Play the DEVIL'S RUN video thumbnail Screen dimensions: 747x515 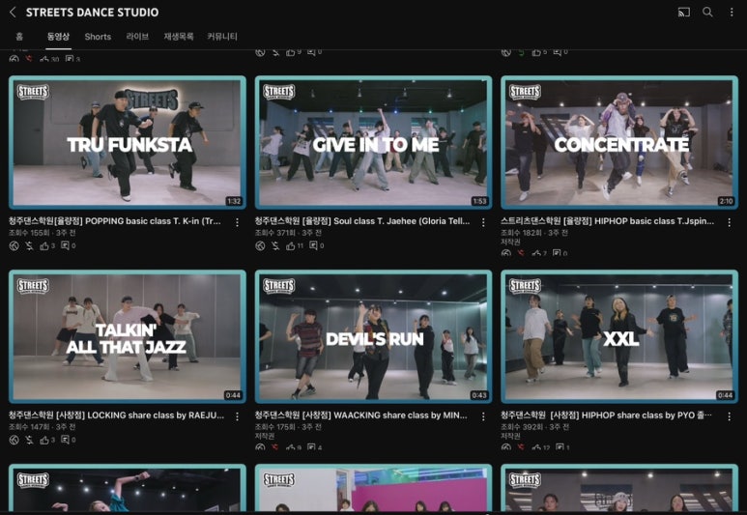pos(373,336)
